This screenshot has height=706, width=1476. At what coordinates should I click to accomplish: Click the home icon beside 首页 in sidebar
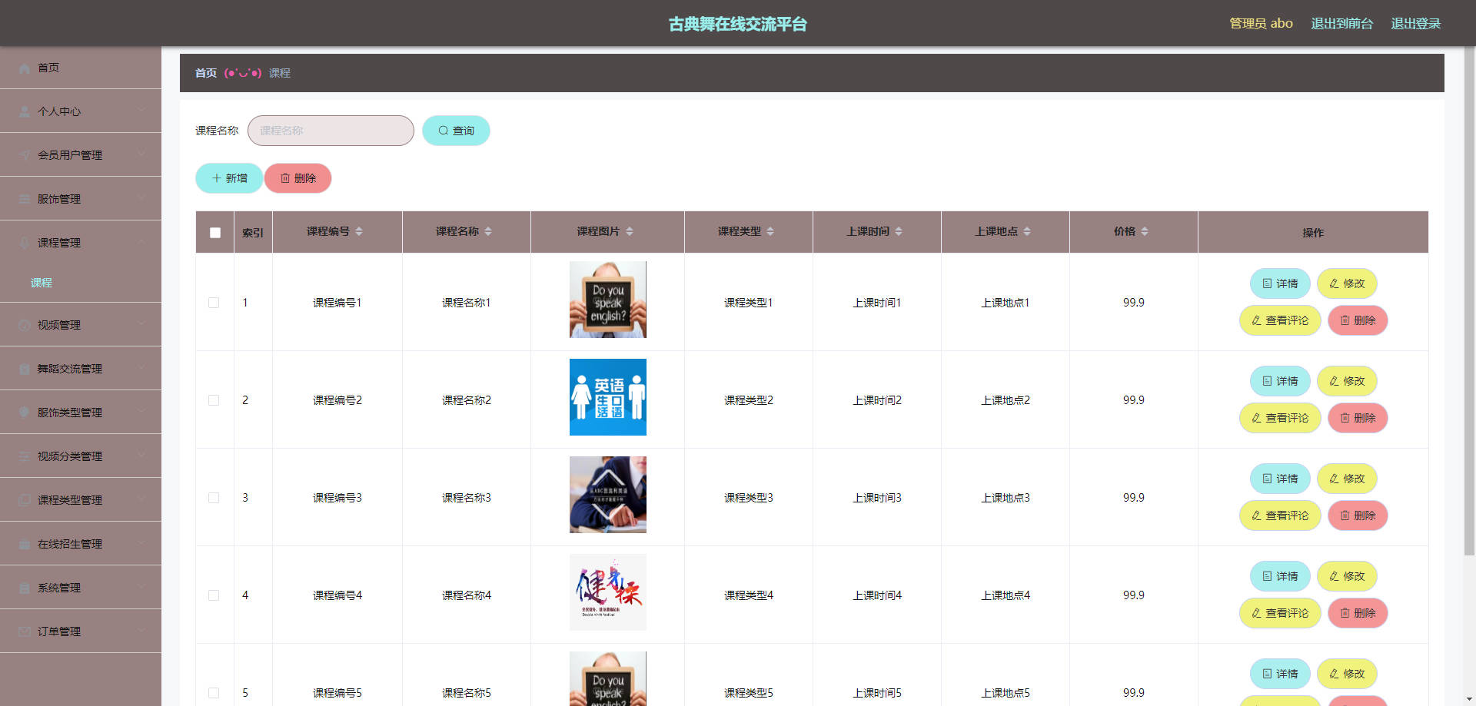[25, 68]
